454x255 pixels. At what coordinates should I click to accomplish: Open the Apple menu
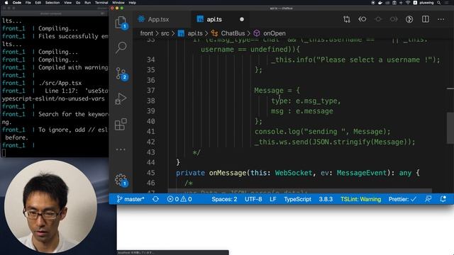[x=6, y=3]
